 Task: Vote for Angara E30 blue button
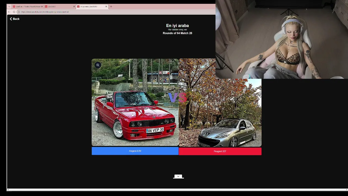tap(135, 151)
